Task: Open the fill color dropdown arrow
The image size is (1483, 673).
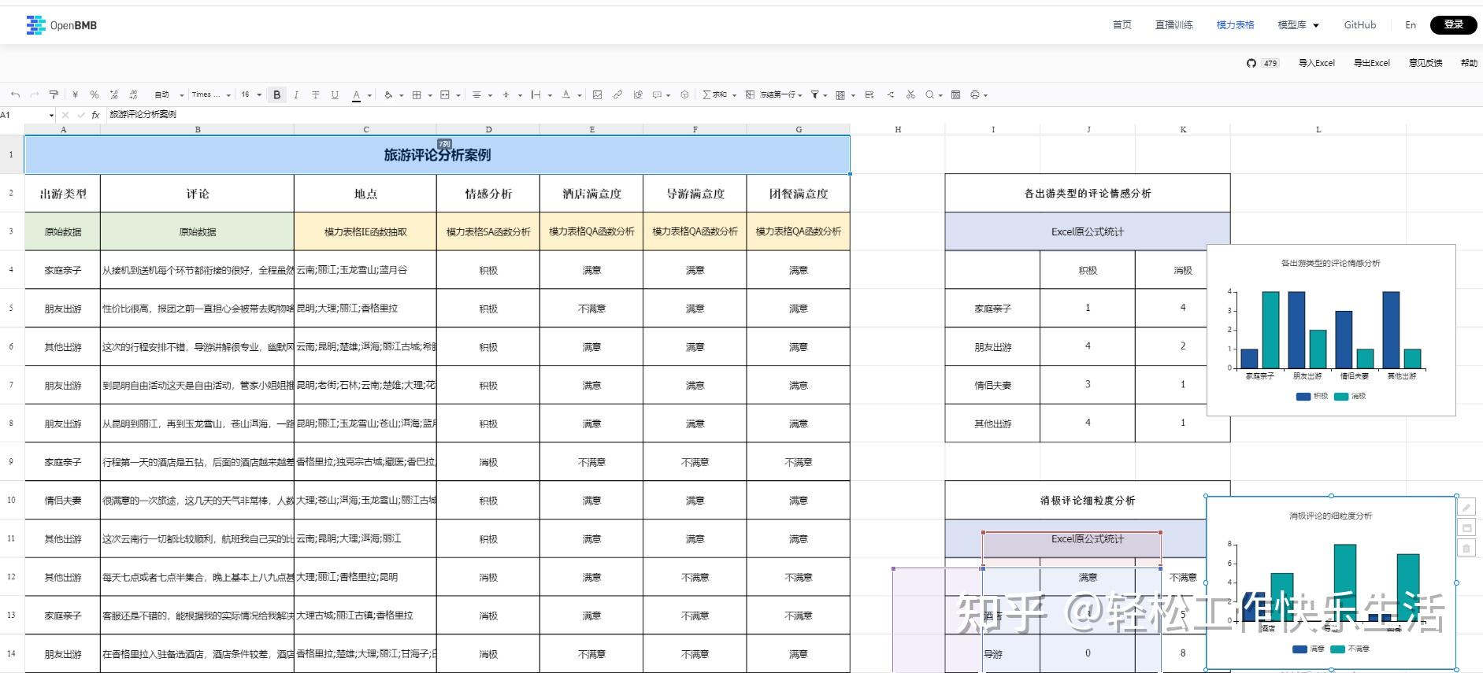Action: [401, 95]
